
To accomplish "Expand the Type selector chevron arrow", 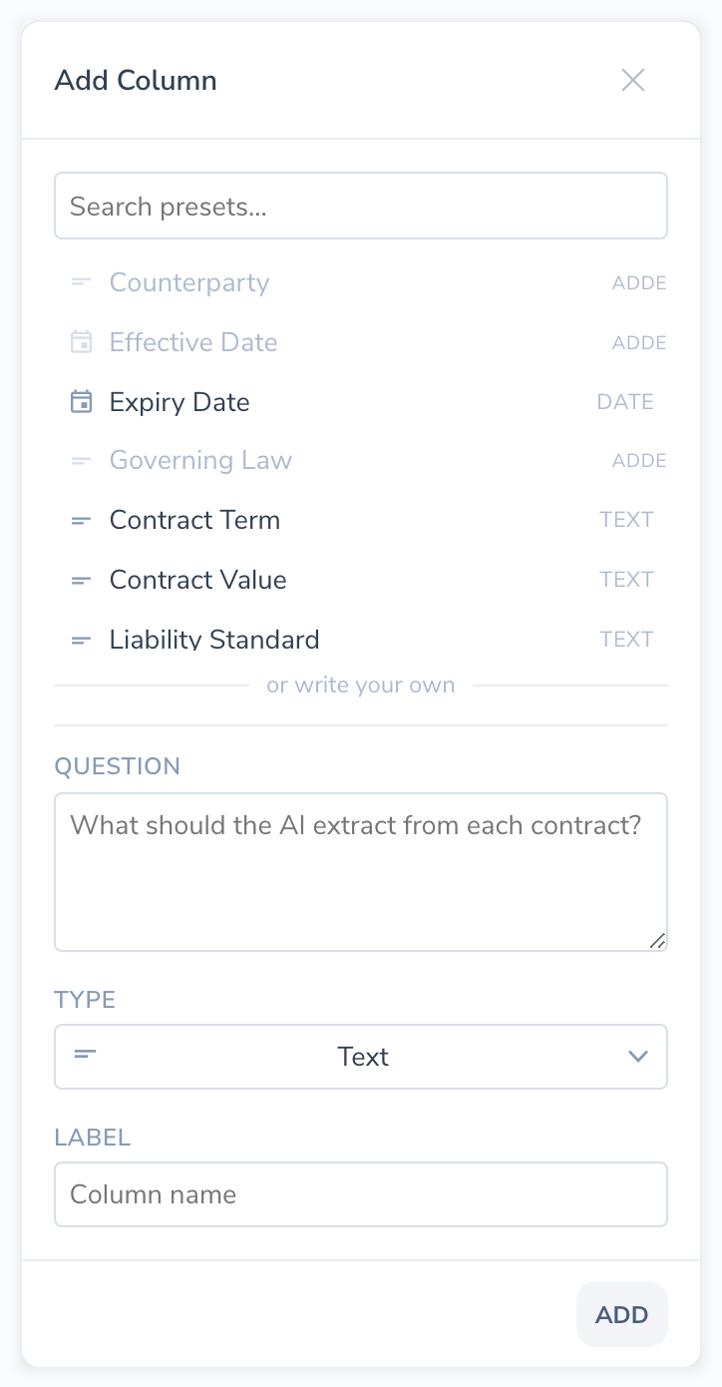I will pos(638,1057).
